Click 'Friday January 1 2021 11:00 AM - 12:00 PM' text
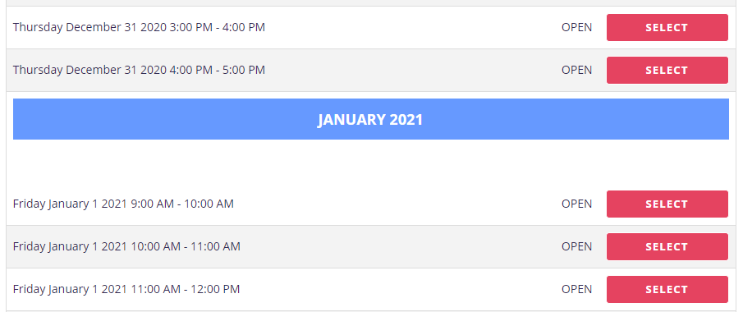 tap(126, 289)
